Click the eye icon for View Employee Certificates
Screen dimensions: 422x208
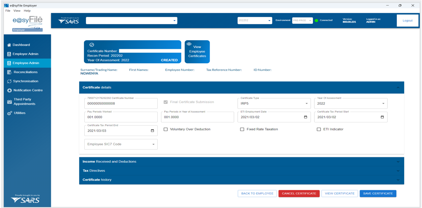pos(189,44)
